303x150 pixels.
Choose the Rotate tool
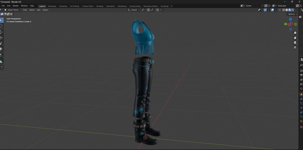coord(1,38)
